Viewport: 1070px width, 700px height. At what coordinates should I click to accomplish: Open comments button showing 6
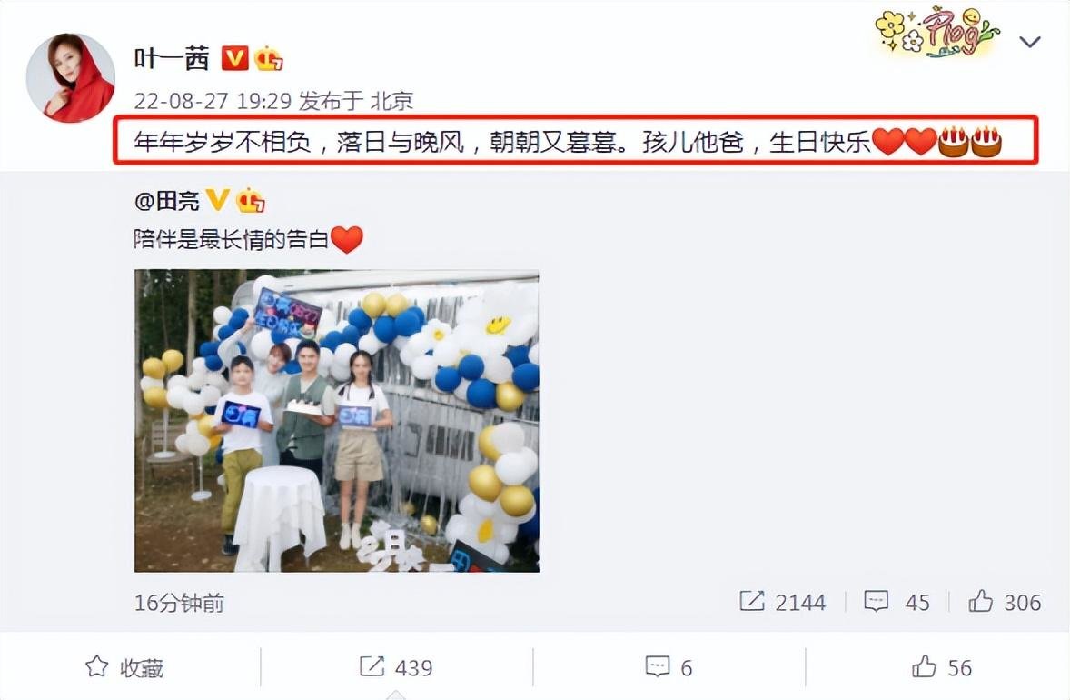[669, 667]
